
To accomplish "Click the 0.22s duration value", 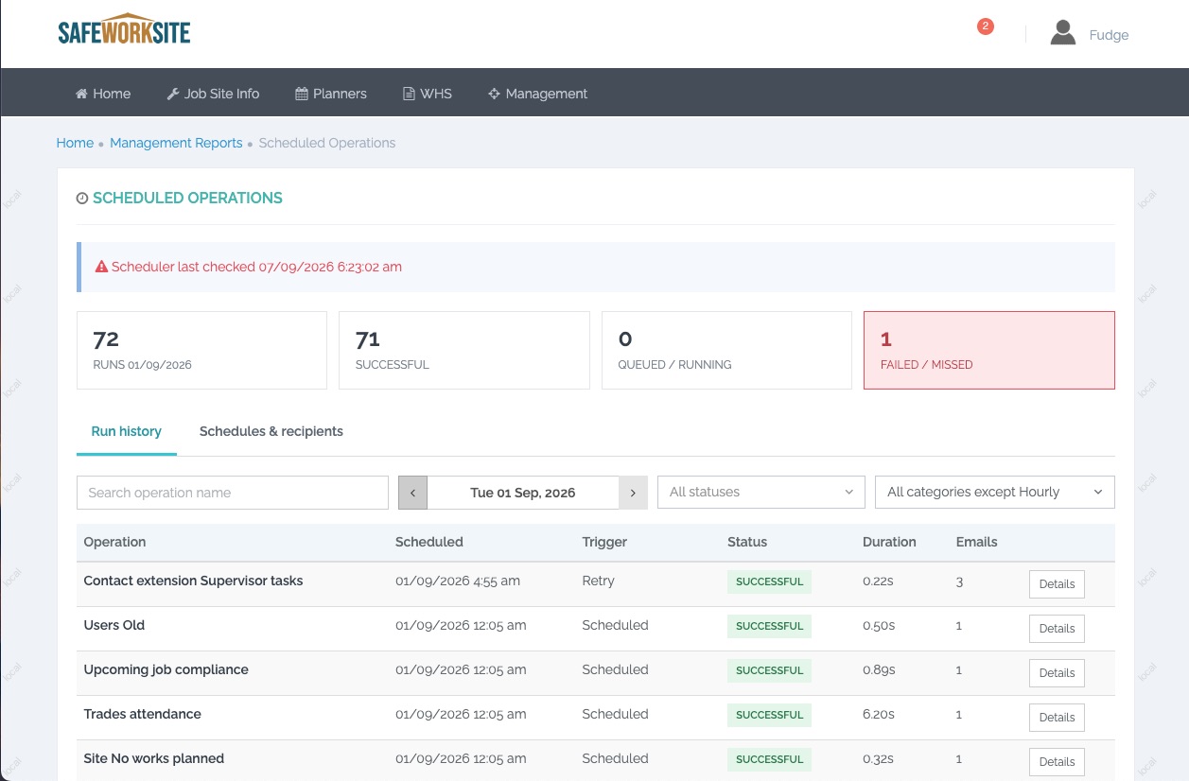I will tap(878, 581).
